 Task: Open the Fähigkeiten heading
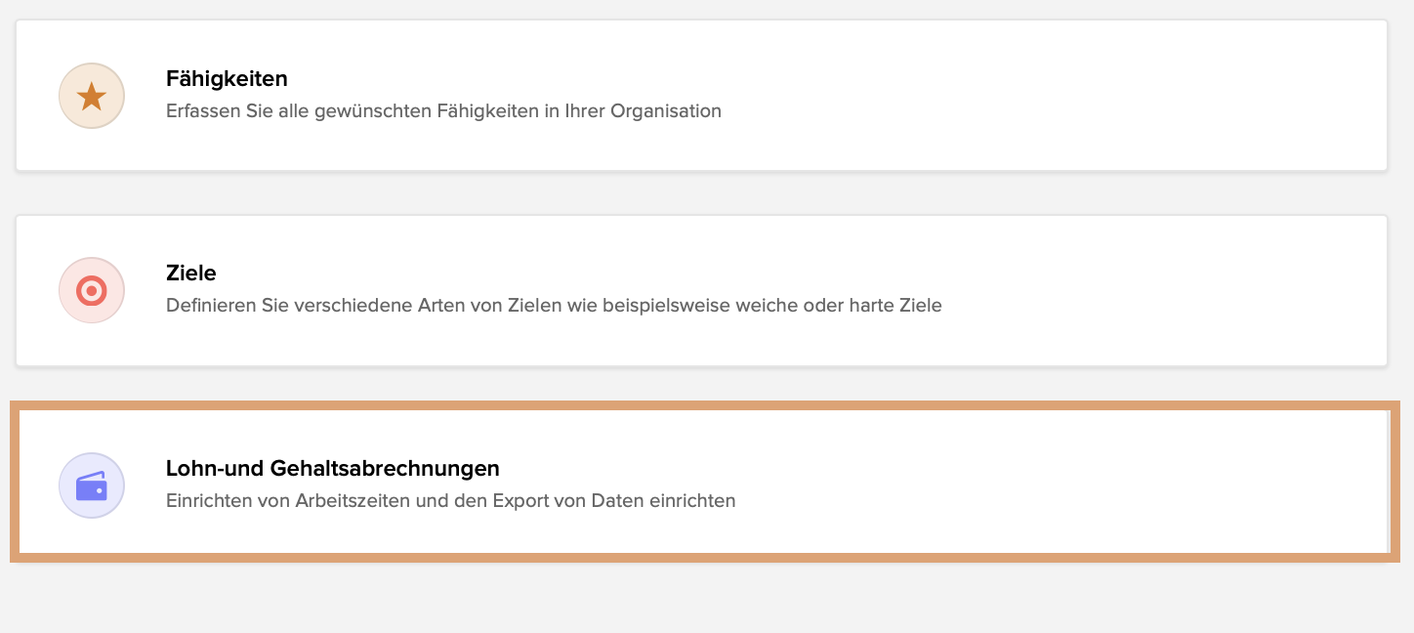tap(227, 78)
